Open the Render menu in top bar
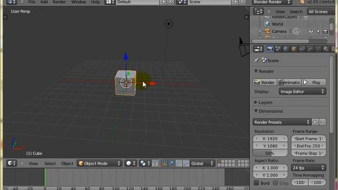The width and height of the screenshot is (338, 190). pos(59,2)
